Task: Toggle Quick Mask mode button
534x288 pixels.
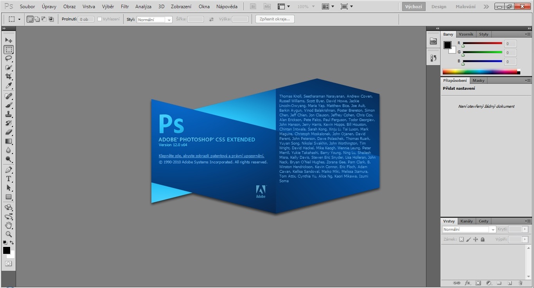Action: pyautogui.click(x=8, y=264)
